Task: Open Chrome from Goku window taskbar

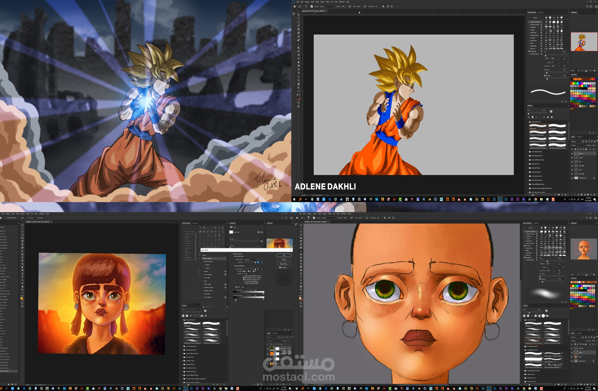Action: [536, 199]
